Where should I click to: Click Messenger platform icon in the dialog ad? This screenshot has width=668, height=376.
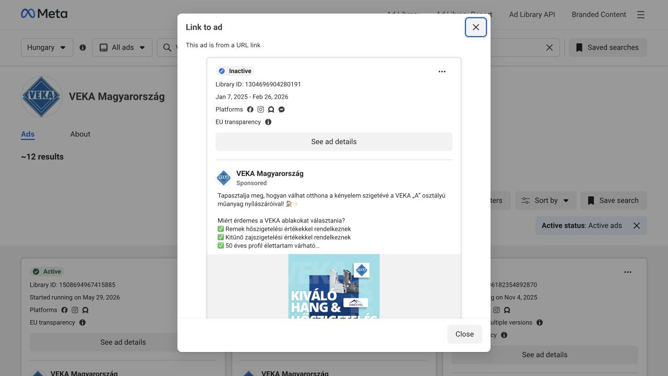(x=281, y=110)
